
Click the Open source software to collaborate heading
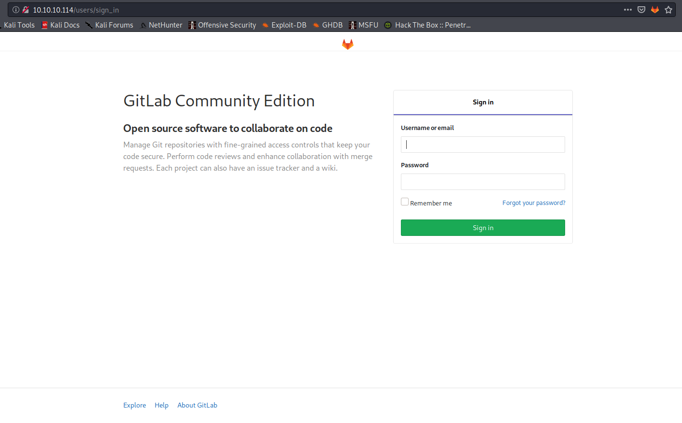pyautogui.click(x=228, y=128)
